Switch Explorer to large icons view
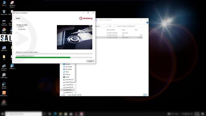This screenshot has width=206, height=116. coord(147,95)
